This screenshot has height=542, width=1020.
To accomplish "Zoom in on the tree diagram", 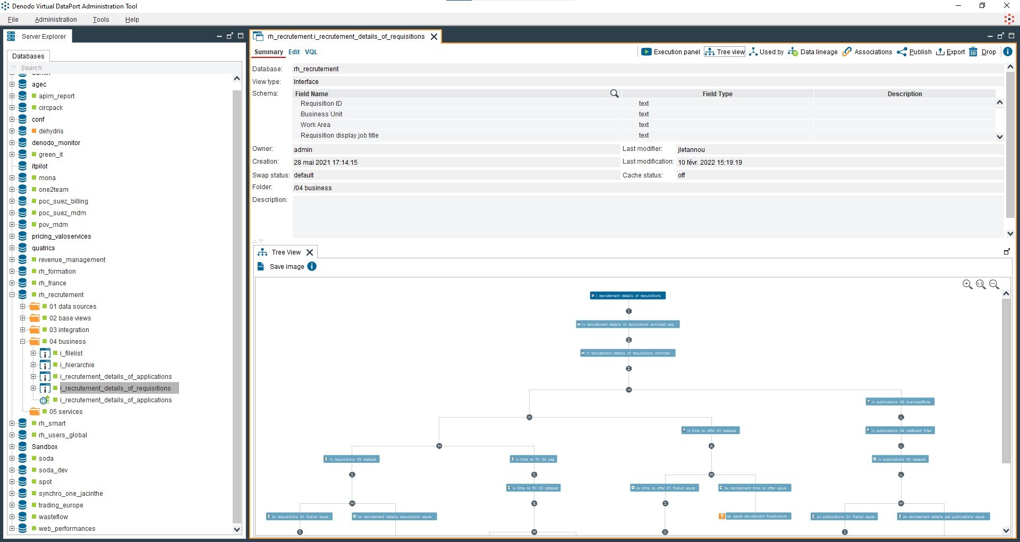I will pyautogui.click(x=967, y=285).
